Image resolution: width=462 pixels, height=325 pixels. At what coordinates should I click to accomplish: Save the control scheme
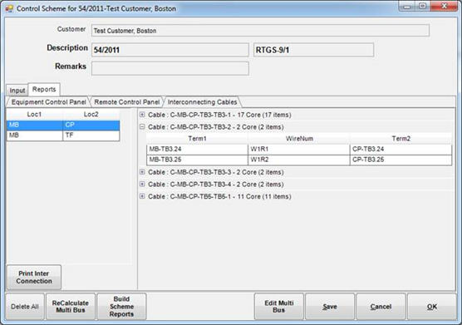pyautogui.click(x=330, y=307)
